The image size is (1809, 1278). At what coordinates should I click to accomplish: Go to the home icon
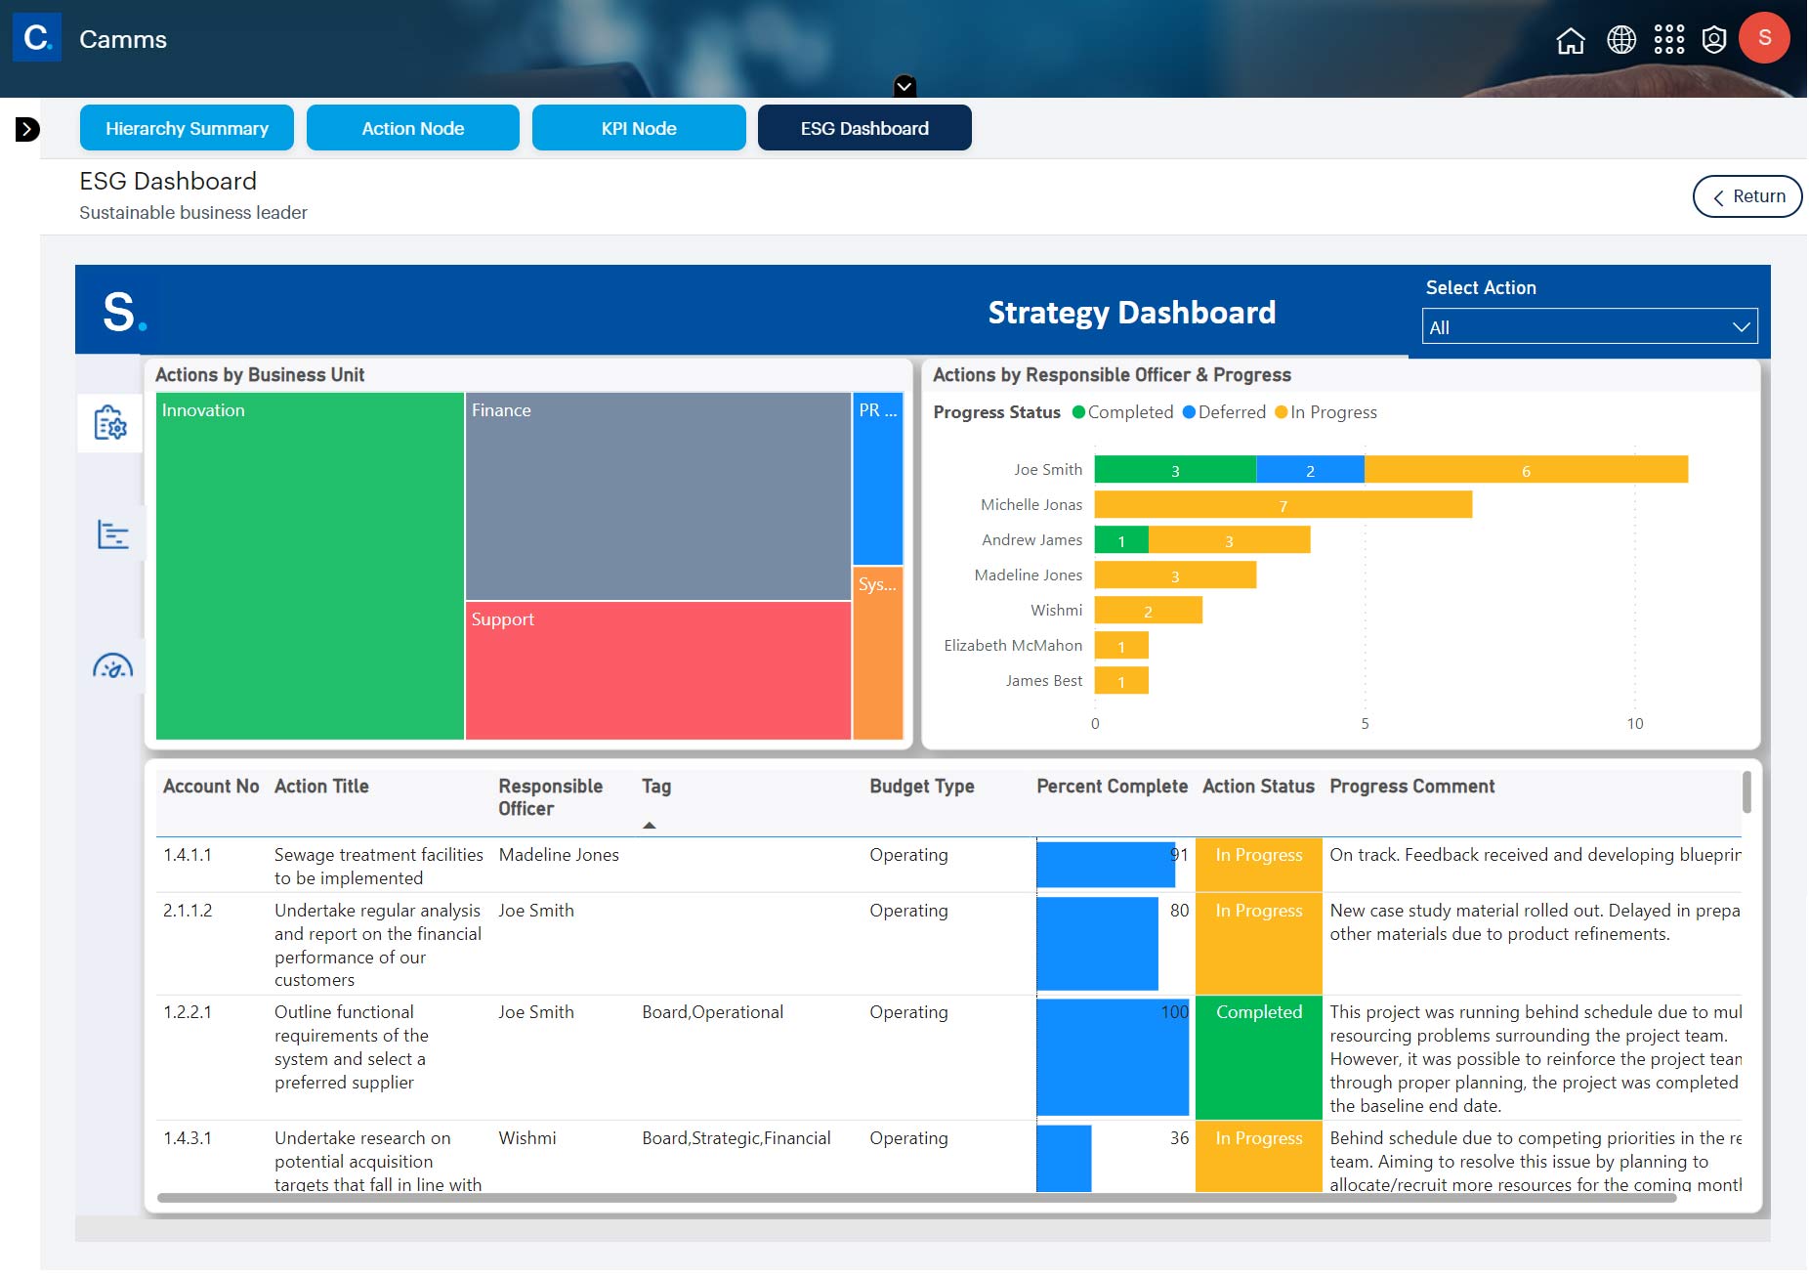click(1571, 40)
